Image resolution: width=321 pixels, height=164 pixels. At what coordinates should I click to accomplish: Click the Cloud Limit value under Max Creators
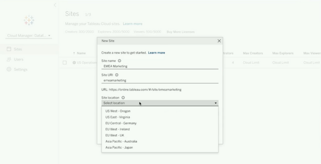click(251, 63)
